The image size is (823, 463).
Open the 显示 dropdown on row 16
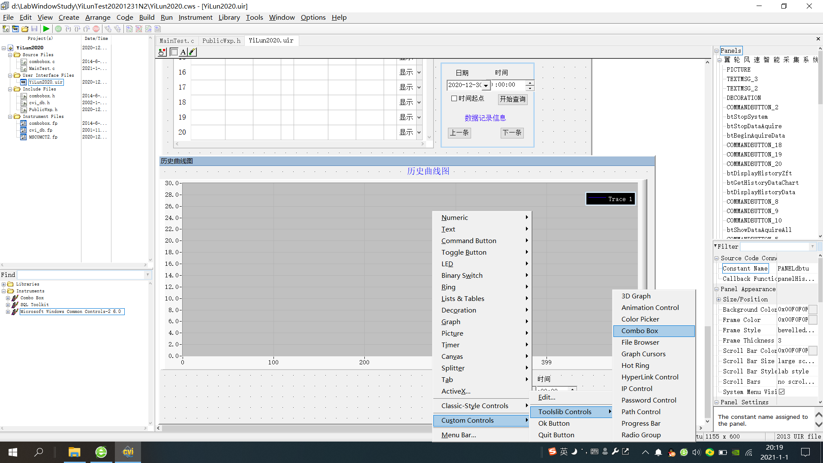click(x=419, y=72)
